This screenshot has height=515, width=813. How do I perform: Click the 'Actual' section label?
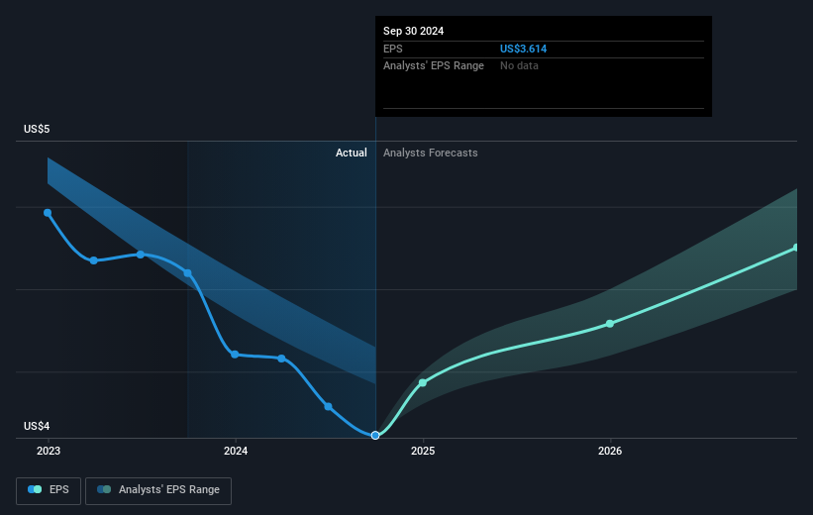pyautogui.click(x=351, y=153)
